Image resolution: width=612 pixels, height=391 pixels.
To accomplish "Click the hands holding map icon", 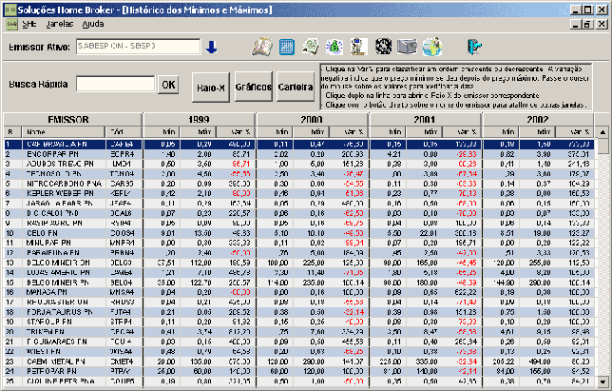I will pyautogui.click(x=311, y=47).
